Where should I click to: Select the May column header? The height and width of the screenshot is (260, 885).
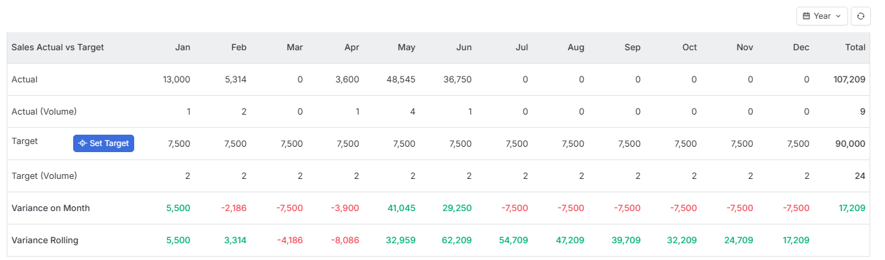(407, 48)
